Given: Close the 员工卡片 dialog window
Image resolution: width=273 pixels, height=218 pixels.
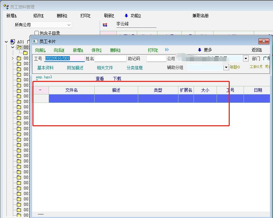Looking at the screenshot, I should pos(264,41).
